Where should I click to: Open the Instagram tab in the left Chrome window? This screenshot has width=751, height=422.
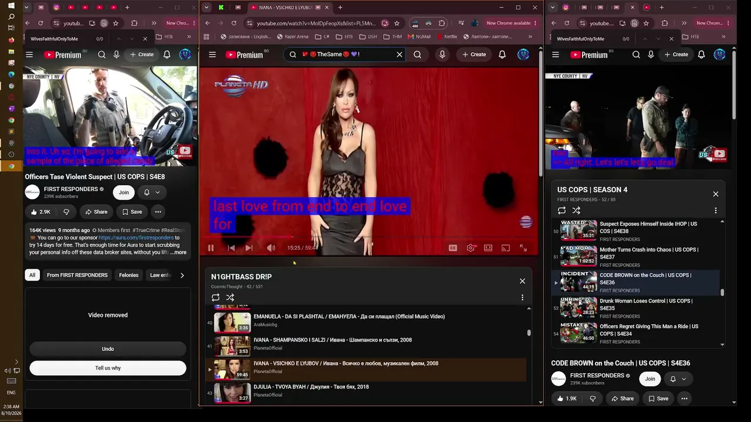coord(56,8)
